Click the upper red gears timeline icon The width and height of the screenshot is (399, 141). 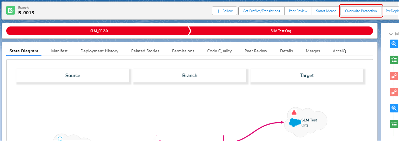pos(394,76)
